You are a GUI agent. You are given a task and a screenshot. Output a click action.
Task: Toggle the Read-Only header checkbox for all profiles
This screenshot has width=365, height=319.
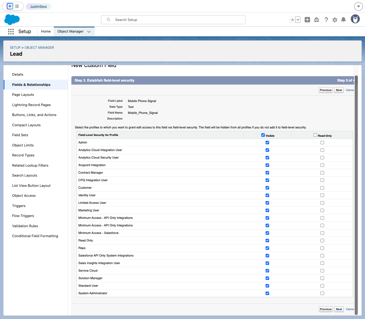[315, 135]
